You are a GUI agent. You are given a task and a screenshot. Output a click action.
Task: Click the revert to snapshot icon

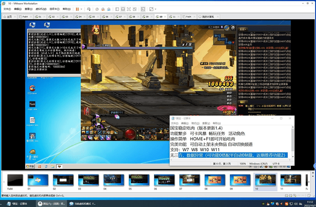[103, 9]
